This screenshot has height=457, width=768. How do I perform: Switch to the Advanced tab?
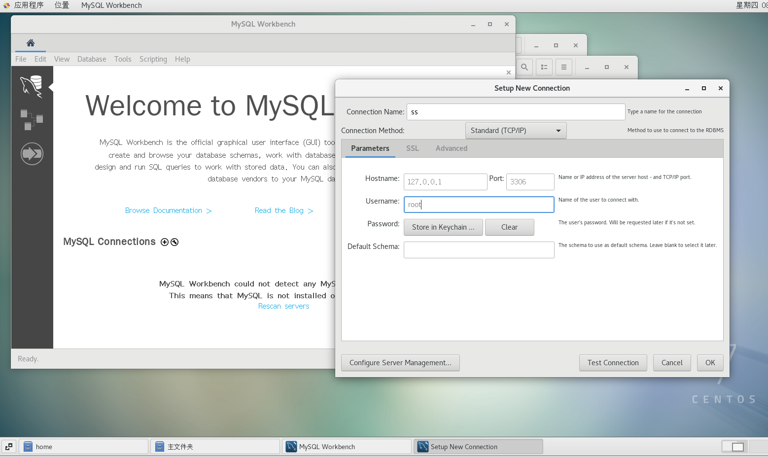(451, 148)
